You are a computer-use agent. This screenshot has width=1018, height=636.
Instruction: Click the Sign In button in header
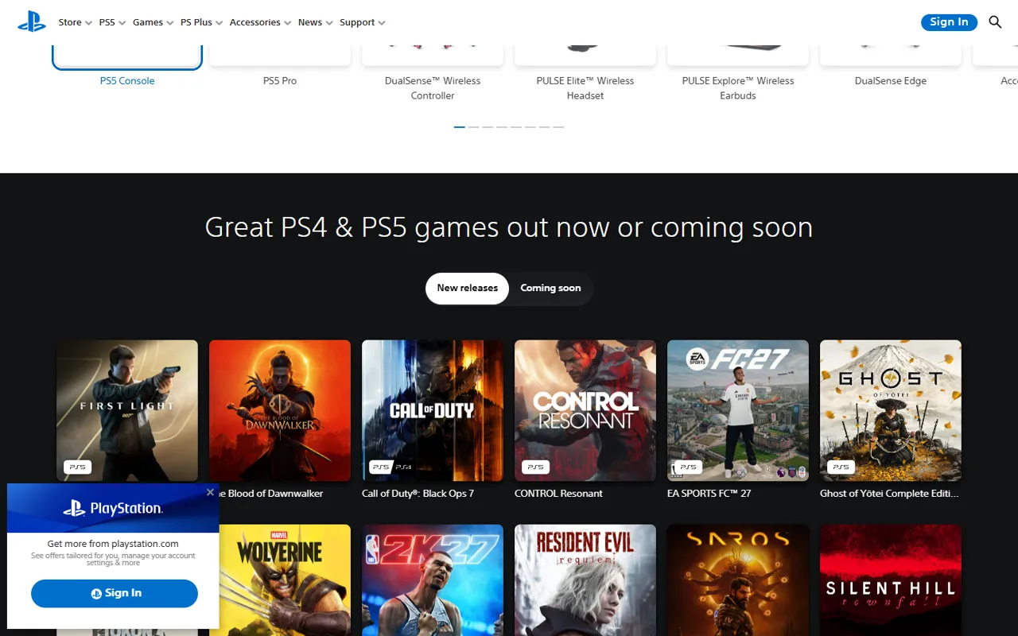point(949,22)
